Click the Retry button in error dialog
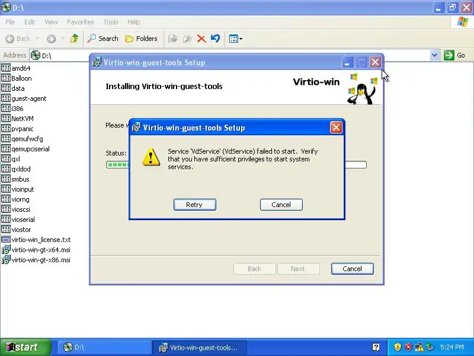Viewport: 474px width, 356px height. click(195, 205)
